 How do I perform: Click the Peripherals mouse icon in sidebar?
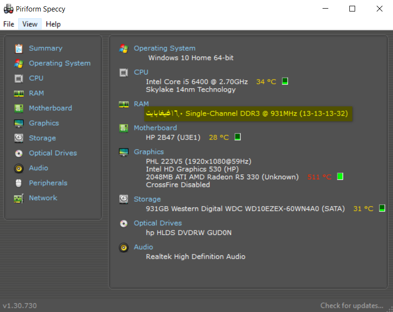click(x=19, y=183)
